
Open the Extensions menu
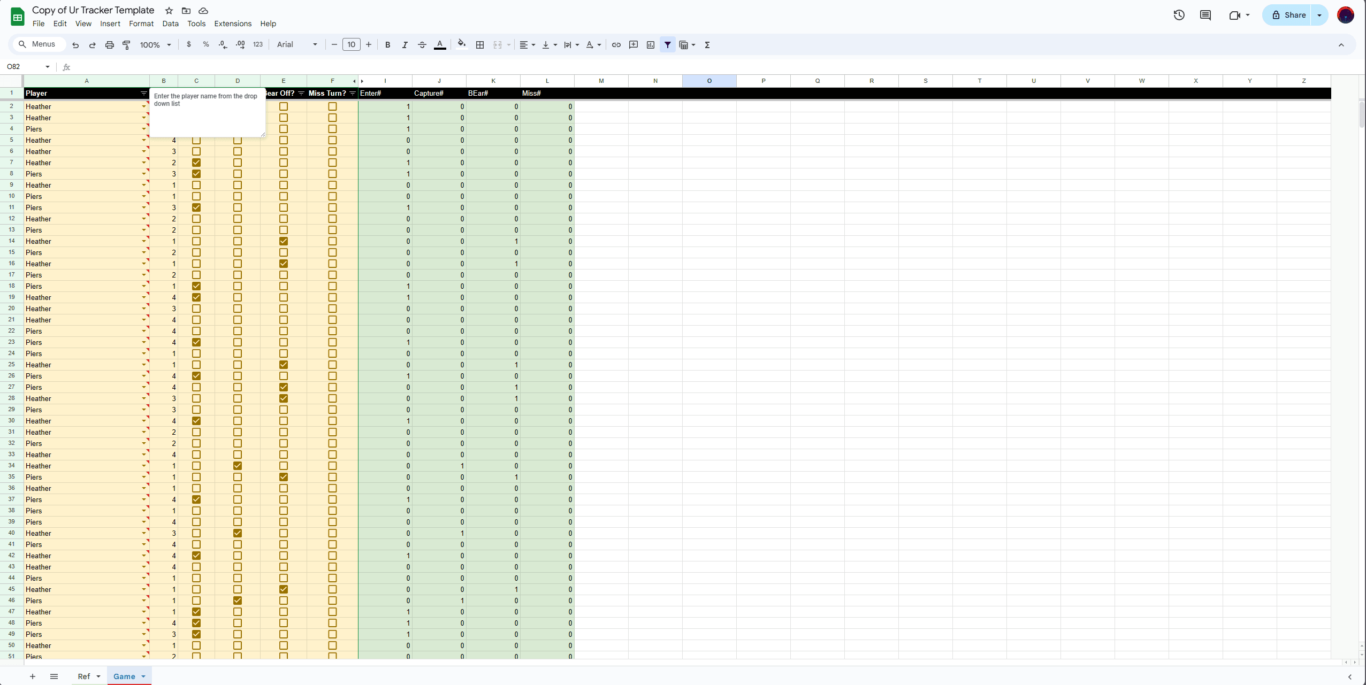pyautogui.click(x=233, y=24)
